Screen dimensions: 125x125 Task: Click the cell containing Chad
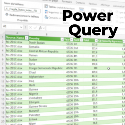(46, 72)
